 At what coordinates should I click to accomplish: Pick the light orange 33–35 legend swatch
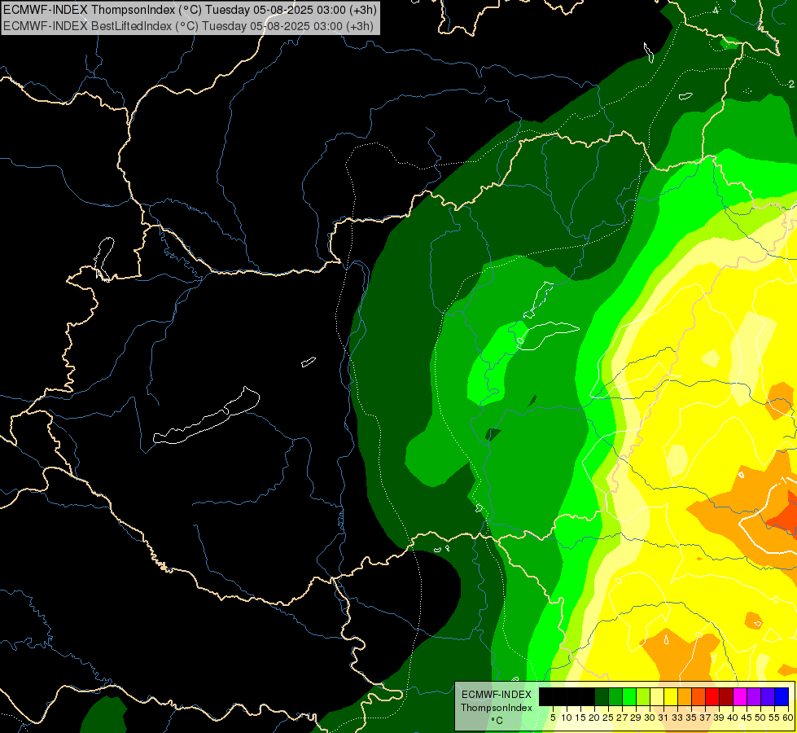(x=685, y=697)
